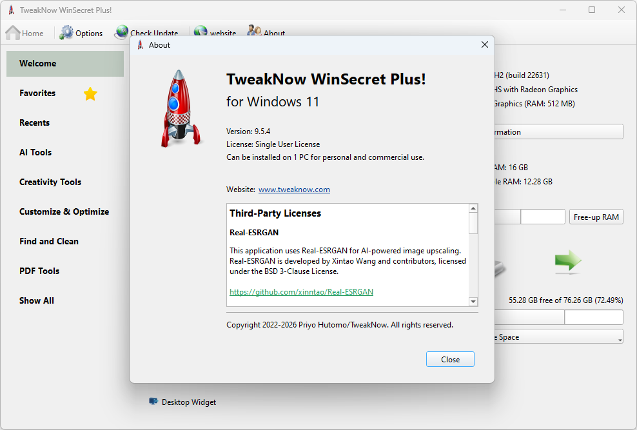Click the Free-up RAM button
The image size is (637, 430).
596,217
